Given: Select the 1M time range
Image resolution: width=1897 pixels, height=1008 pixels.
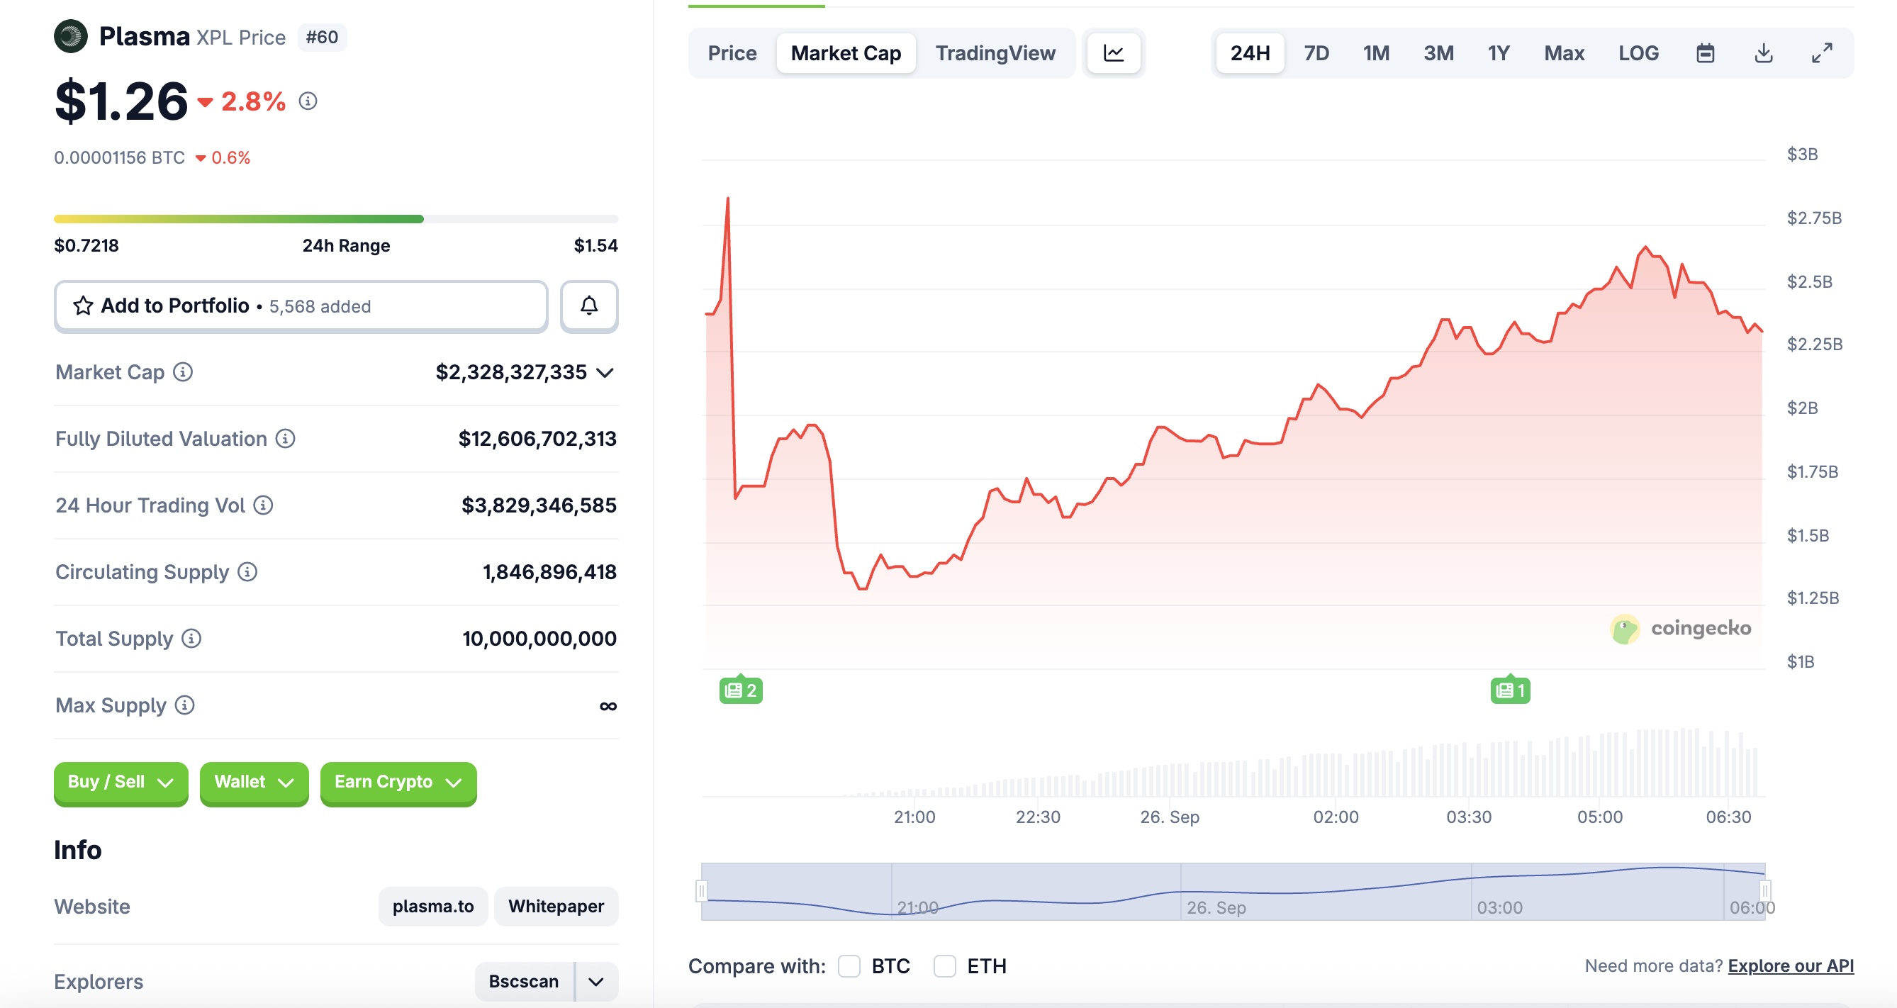Looking at the screenshot, I should click(1376, 53).
